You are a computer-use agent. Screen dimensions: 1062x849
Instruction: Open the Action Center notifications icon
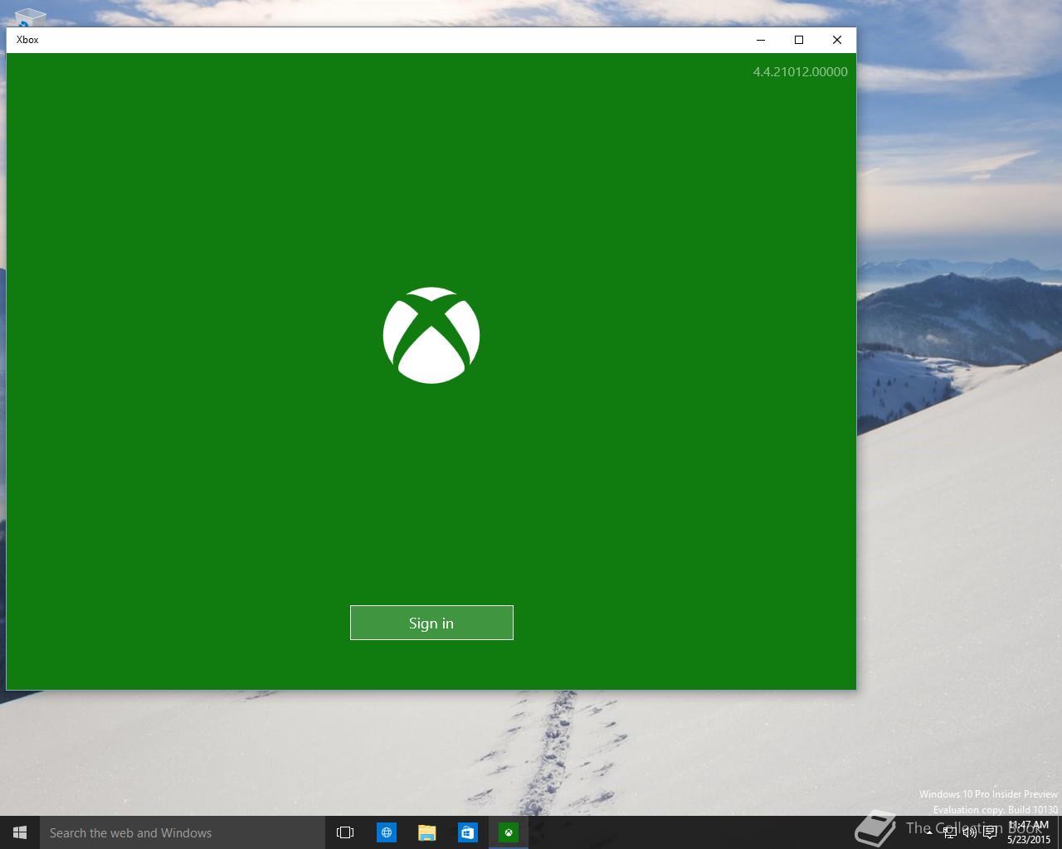tap(990, 832)
